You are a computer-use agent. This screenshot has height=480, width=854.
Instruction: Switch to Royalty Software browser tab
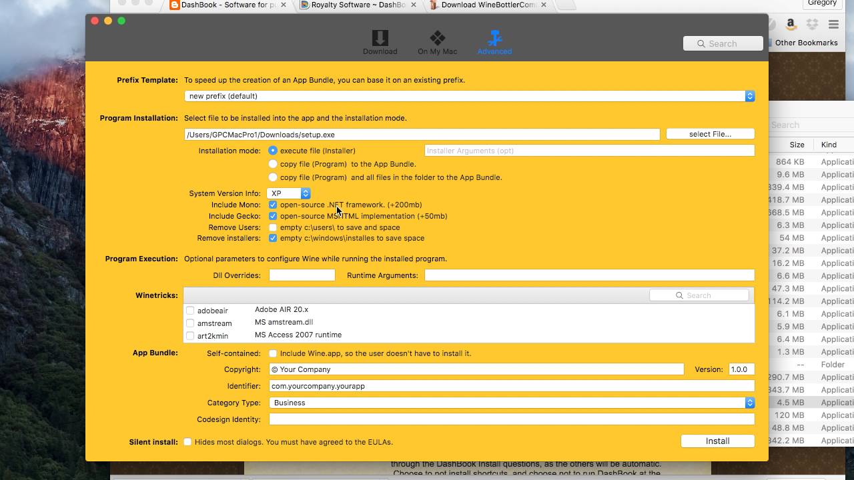click(358, 5)
